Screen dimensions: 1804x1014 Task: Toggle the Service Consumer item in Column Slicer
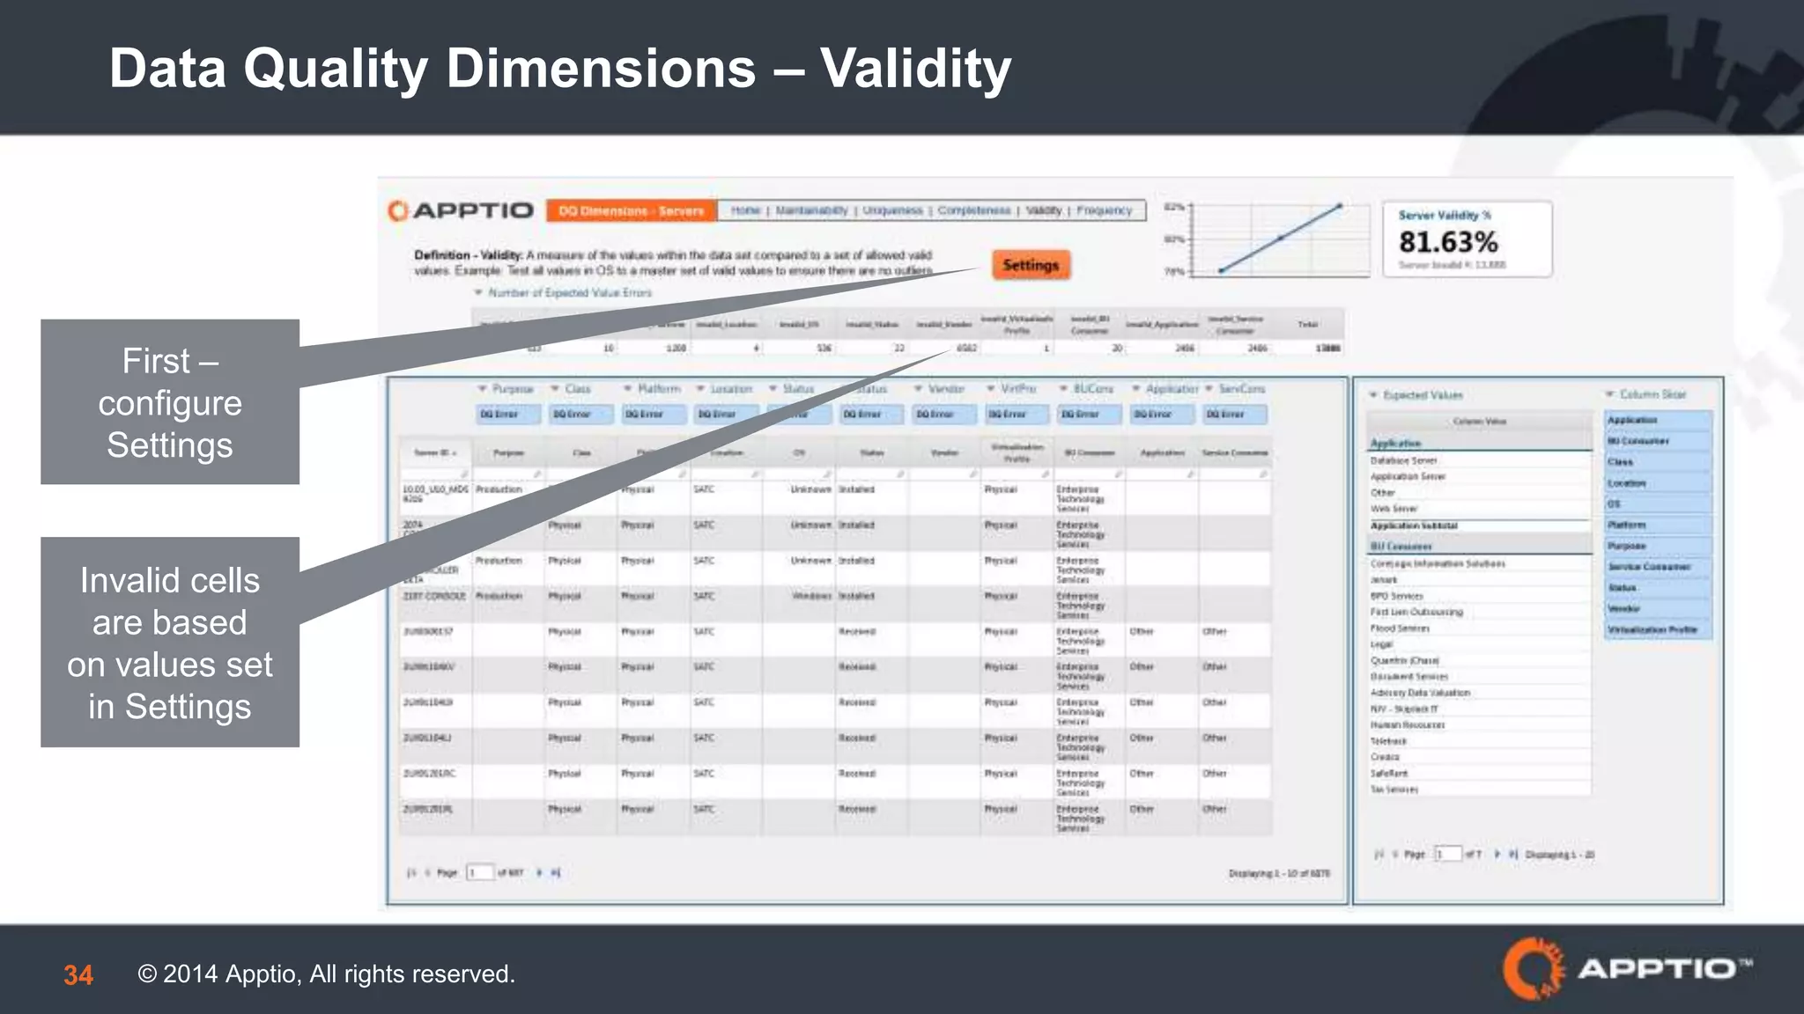(x=1659, y=567)
